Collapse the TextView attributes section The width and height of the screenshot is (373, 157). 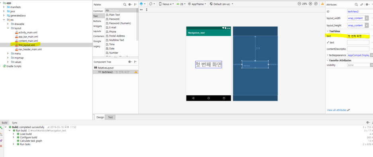coord(328,31)
